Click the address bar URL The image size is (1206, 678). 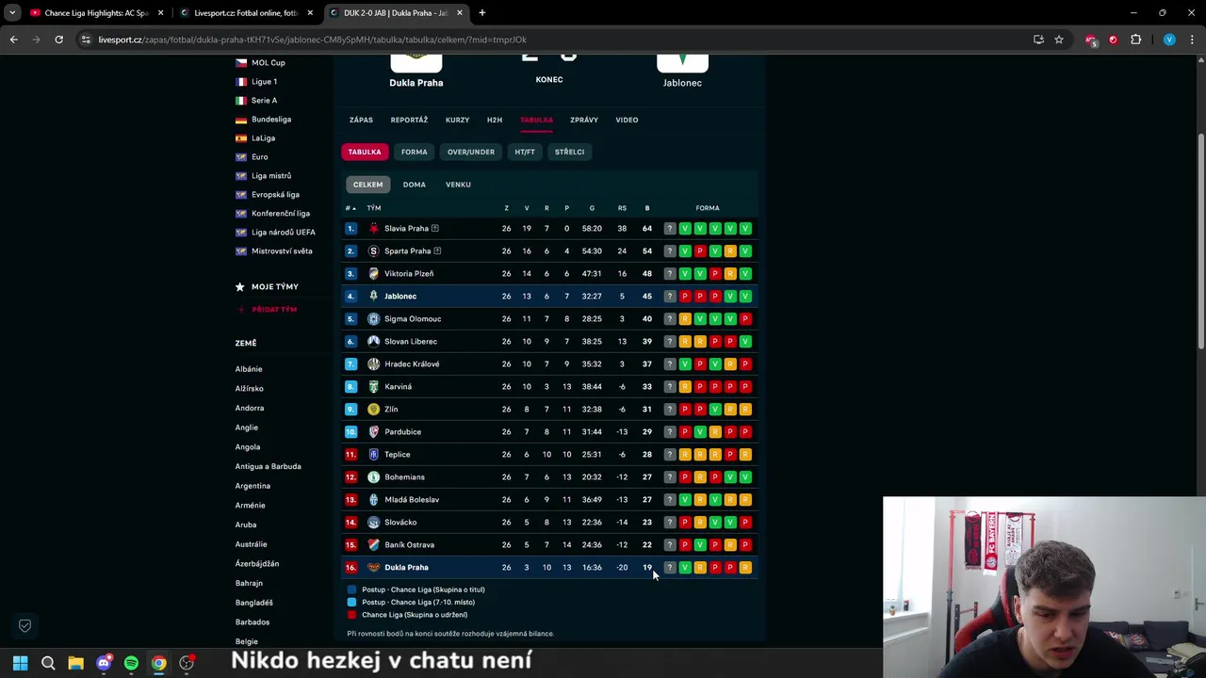click(x=312, y=40)
